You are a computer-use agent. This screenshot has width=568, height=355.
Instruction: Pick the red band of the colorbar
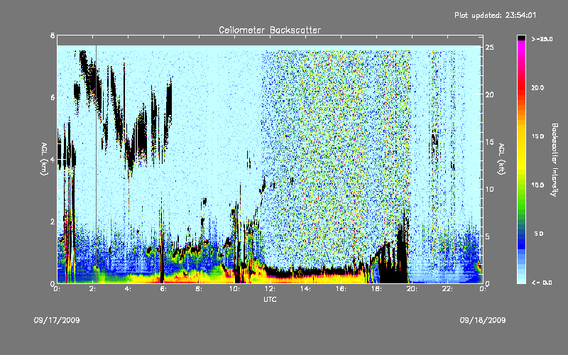coord(521,87)
